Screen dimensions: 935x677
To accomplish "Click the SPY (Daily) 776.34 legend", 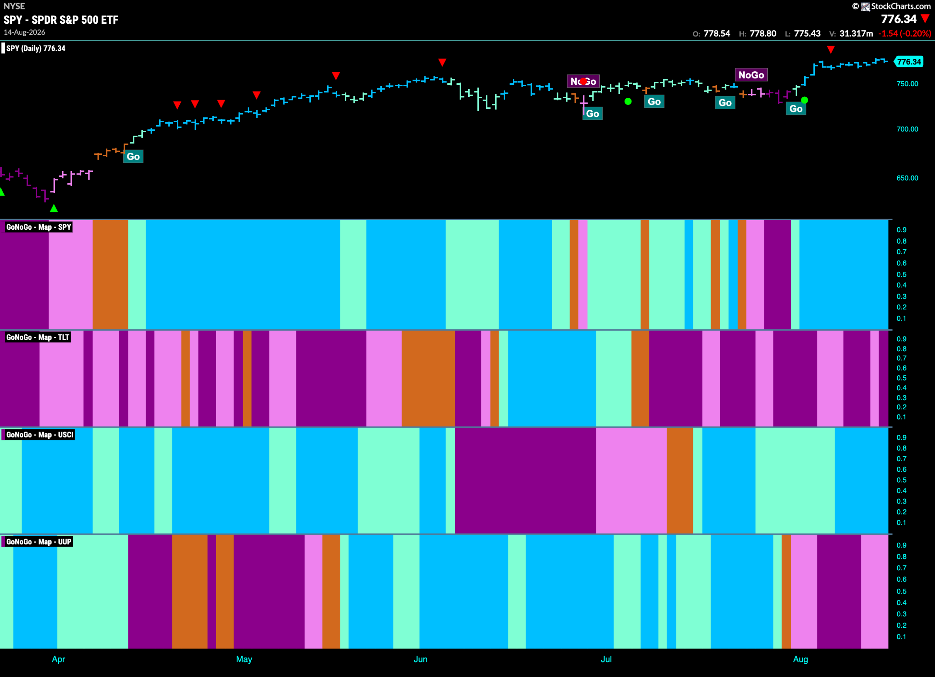I will point(35,48).
